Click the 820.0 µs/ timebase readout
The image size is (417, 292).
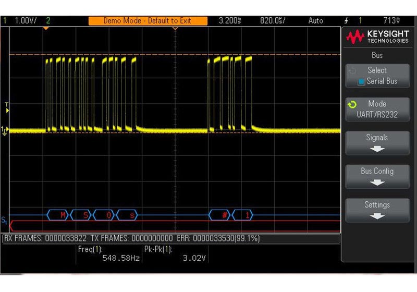click(273, 20)
